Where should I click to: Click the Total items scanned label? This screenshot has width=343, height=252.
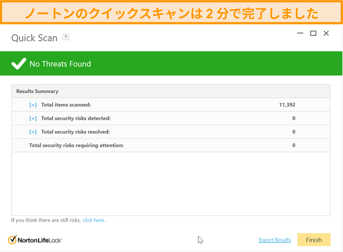66,105
